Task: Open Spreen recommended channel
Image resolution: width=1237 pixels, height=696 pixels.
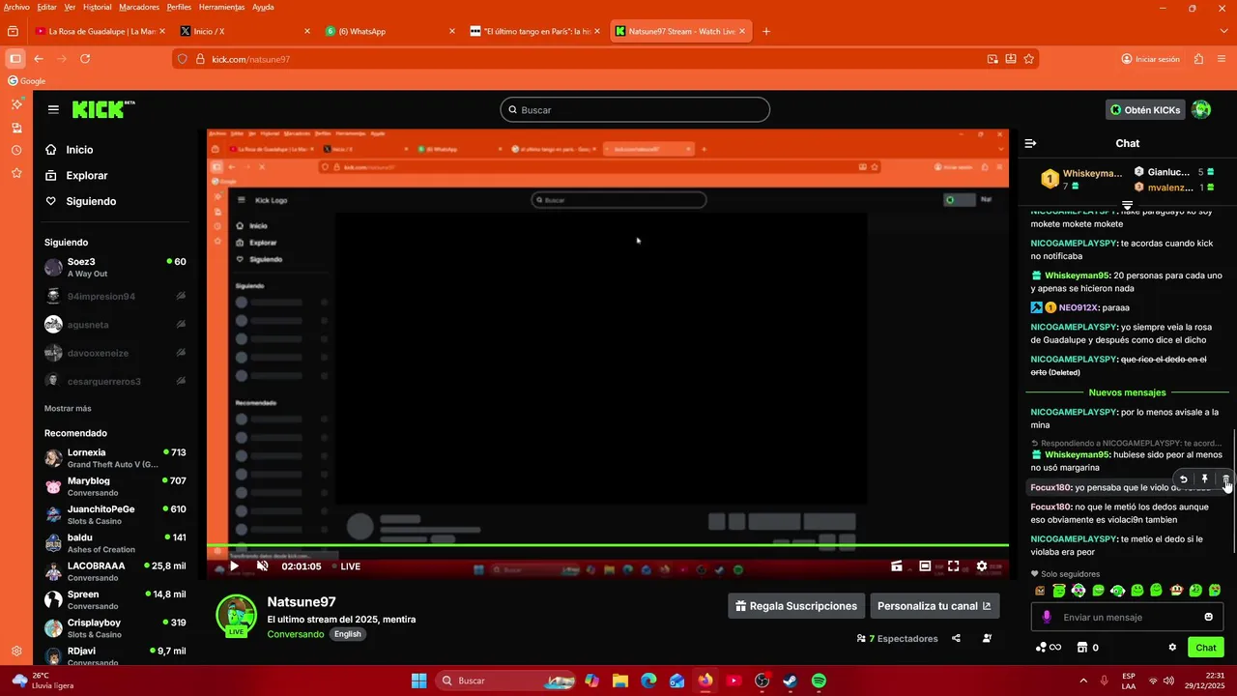Action: (115, 600)
